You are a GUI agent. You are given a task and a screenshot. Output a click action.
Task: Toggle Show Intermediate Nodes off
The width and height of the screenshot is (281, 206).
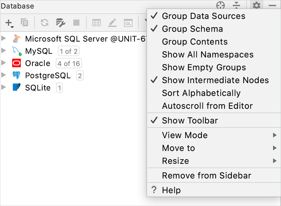click(x=215, y=80)
